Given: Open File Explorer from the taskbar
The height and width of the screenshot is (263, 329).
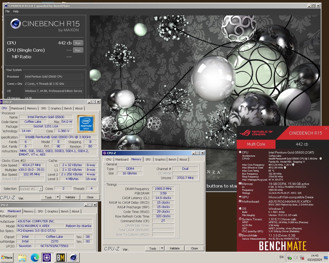Looking at the screenshot, I should 22,258.
